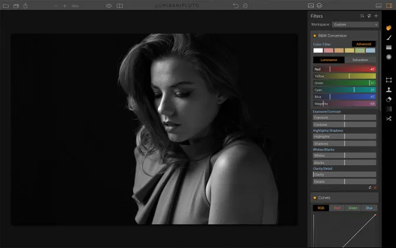Image resolution: width=396 pixels, height=248 pixels.
Task: Pick the white Color Filter swatch
Action: click(x=318, y=51)
